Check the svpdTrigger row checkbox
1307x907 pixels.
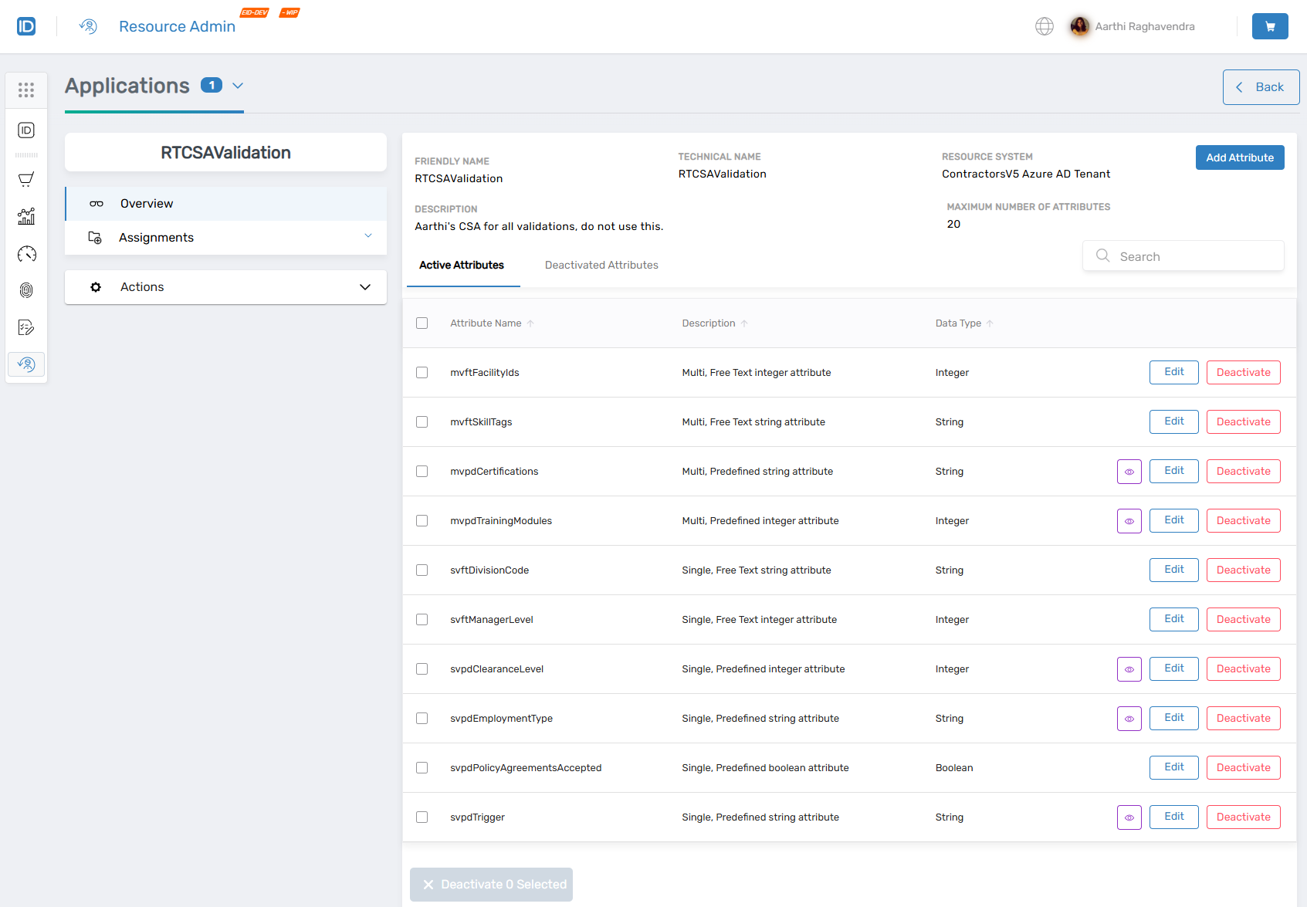(x=422, y=817)
